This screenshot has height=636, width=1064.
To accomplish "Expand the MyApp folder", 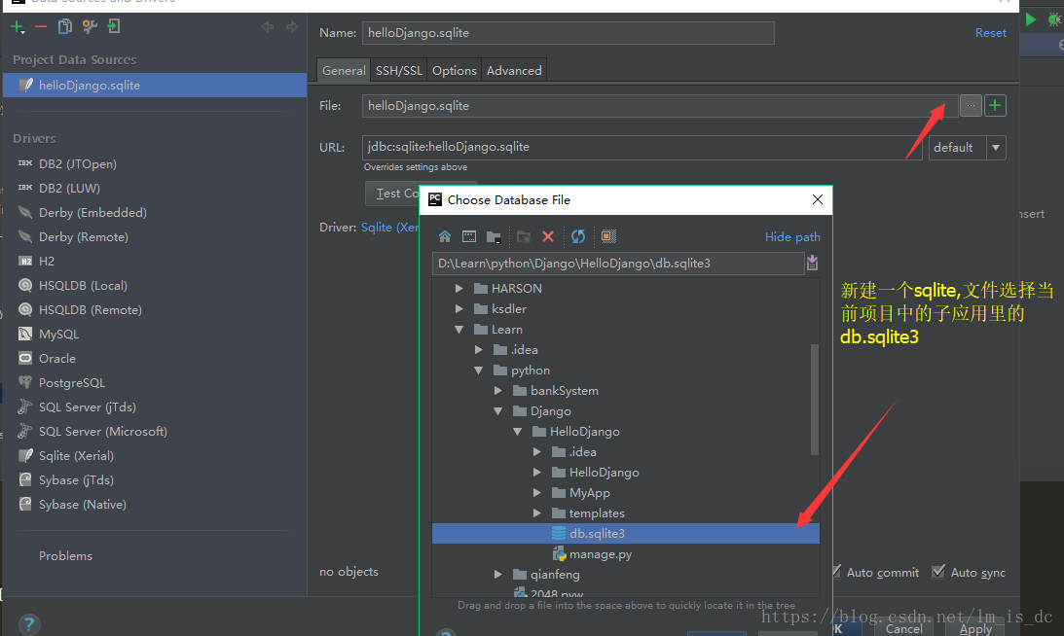I will pyautogui.click(x=537, y=493).
